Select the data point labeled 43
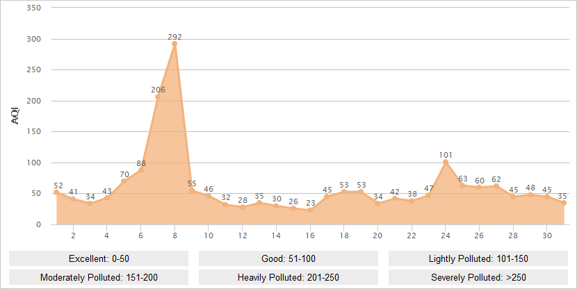The height and width of the screenshot is (289, 577). tap(107, 198)
